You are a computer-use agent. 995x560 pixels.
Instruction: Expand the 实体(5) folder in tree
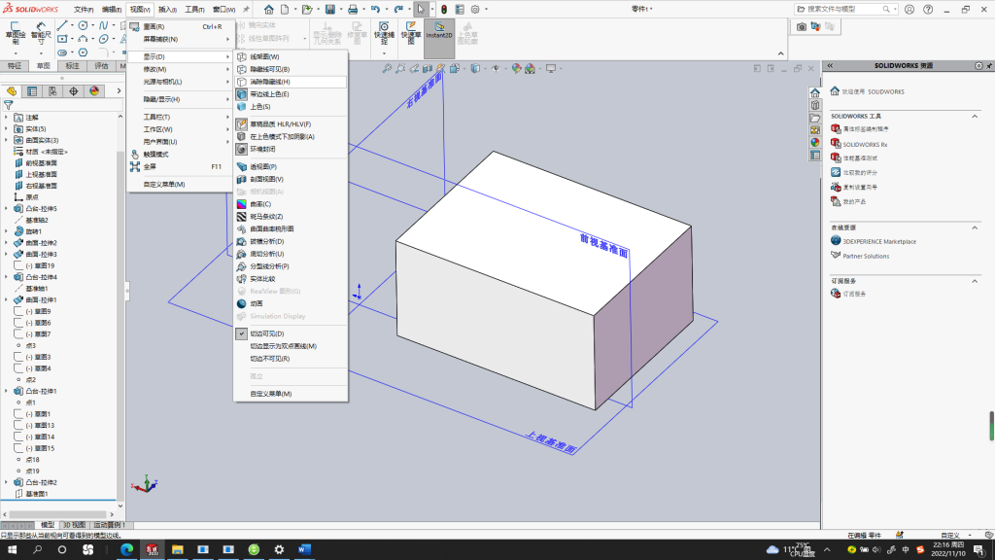7,129
